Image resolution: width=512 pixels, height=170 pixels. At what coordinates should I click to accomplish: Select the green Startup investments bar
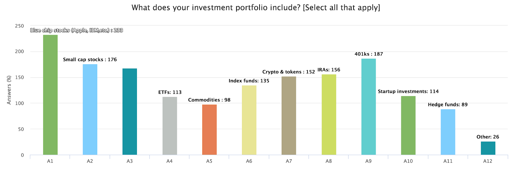[x=408, y=125]
